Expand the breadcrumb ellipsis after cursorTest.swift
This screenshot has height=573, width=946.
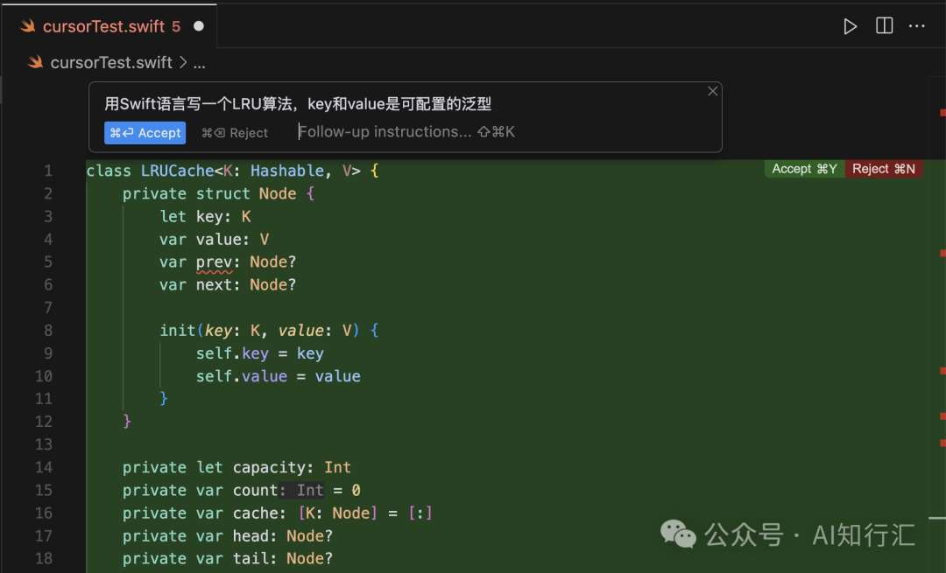[x=200, y=62]
